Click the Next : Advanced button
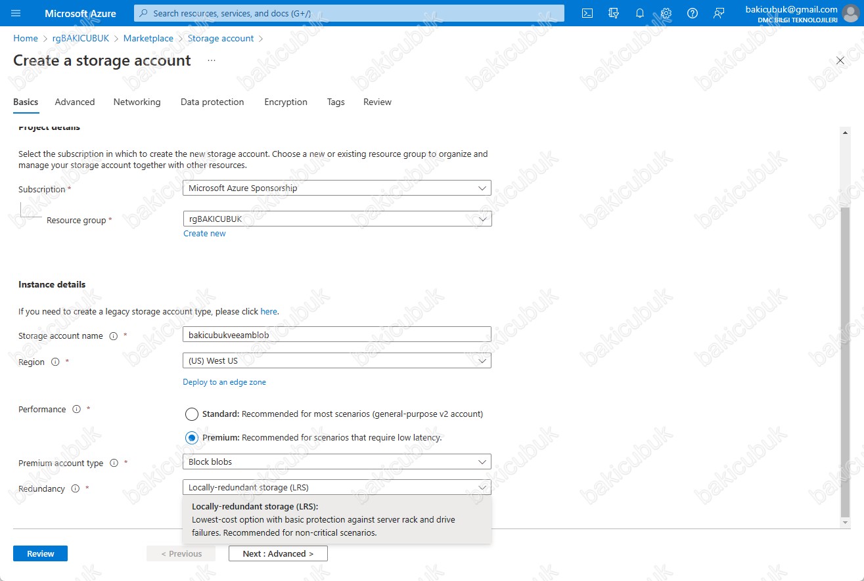Viewport: 864px width, 581px height. pyautogui.click(x=278, y=553)
